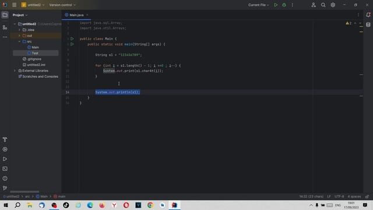The image size is (373, 210).
Task: Expand the out folder
Action: 19,36
